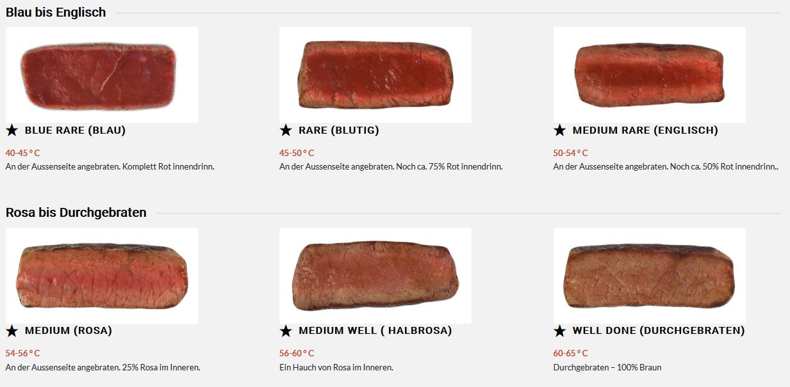Open the Medium Well steak image

coord(375,275)
